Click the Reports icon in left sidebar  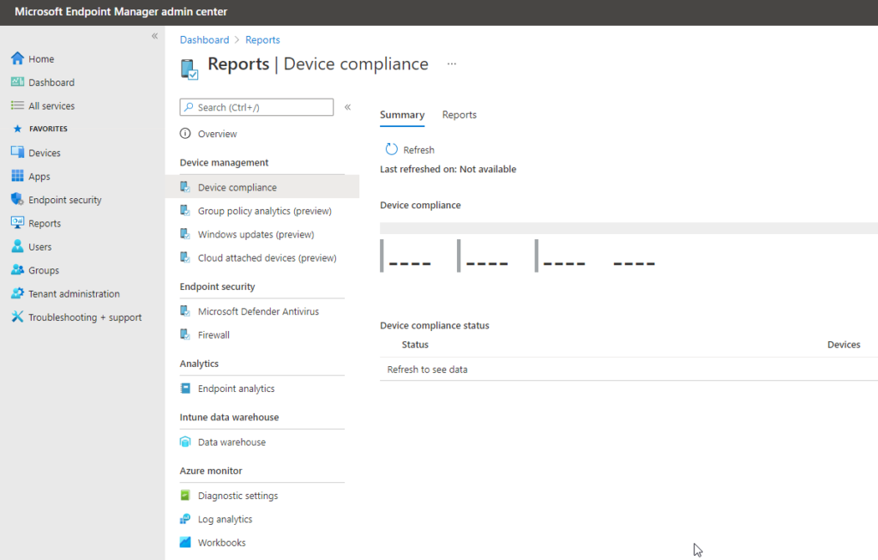(x=17, y=223)
